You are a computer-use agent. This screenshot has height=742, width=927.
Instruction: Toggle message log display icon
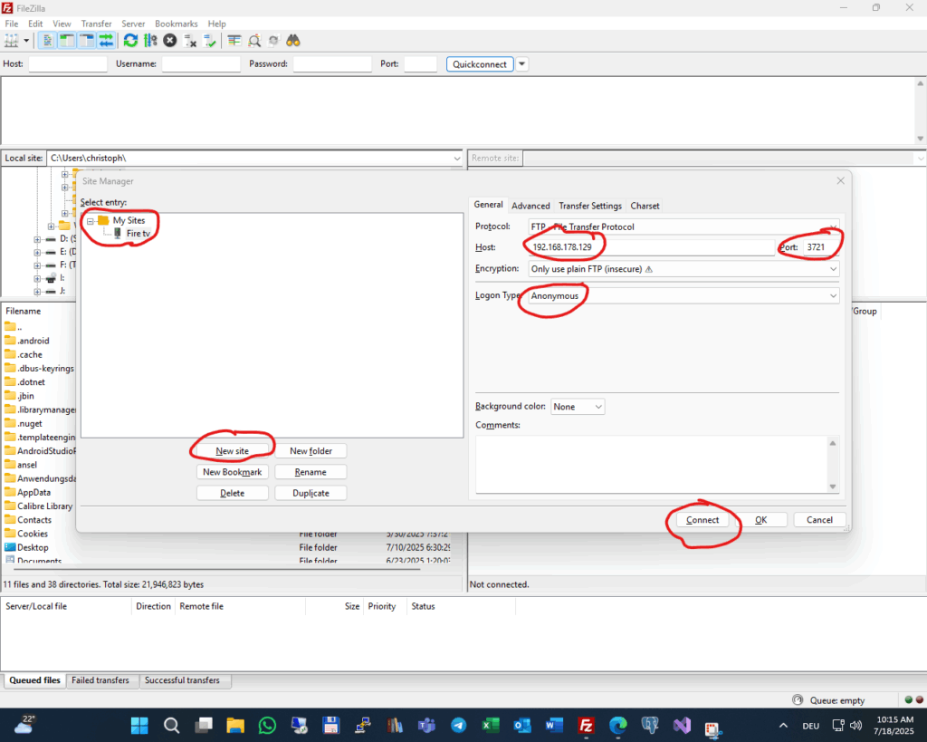click(x=47, y=41)
